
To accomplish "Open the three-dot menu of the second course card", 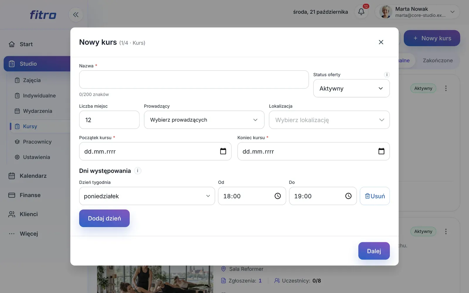I will [x=446, y=231].
